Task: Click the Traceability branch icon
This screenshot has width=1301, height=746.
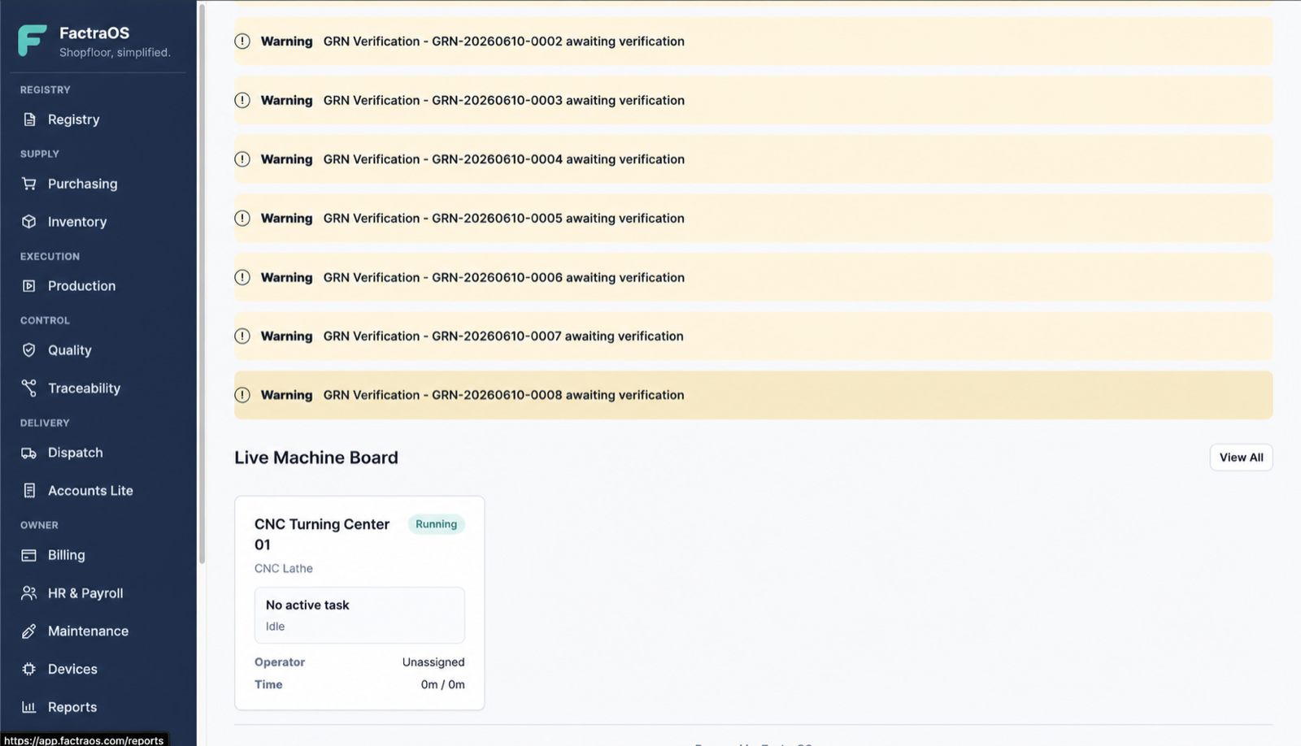Action: tap(29, 388)
